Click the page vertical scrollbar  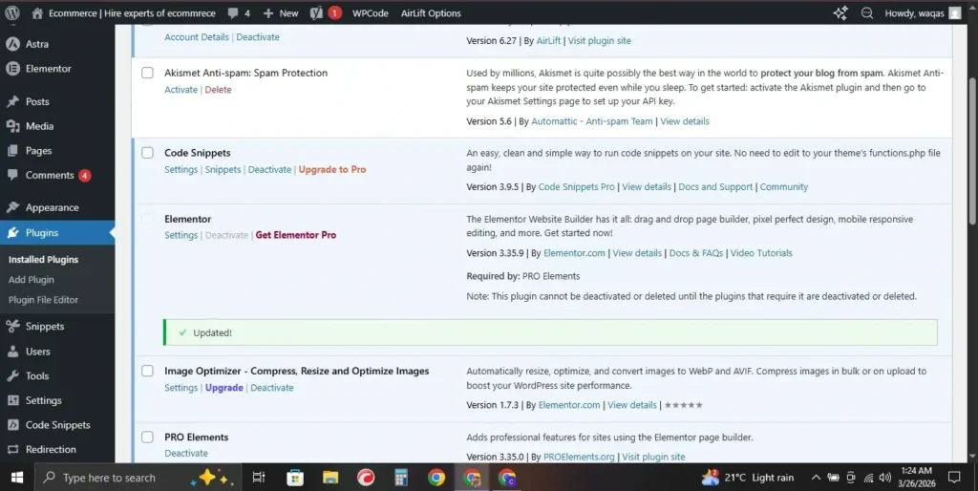[x=972, y=150]
